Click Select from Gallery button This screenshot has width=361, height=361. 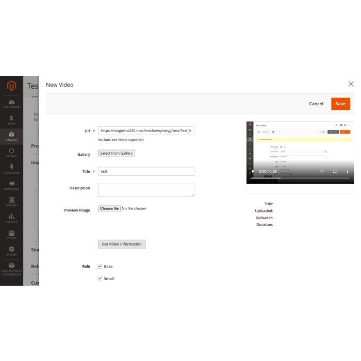116,153
